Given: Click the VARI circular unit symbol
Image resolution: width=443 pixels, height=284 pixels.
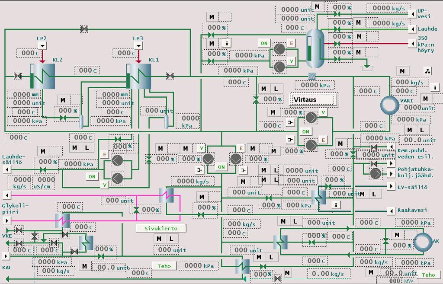Looking at the screenshot, I should [390, 105].
